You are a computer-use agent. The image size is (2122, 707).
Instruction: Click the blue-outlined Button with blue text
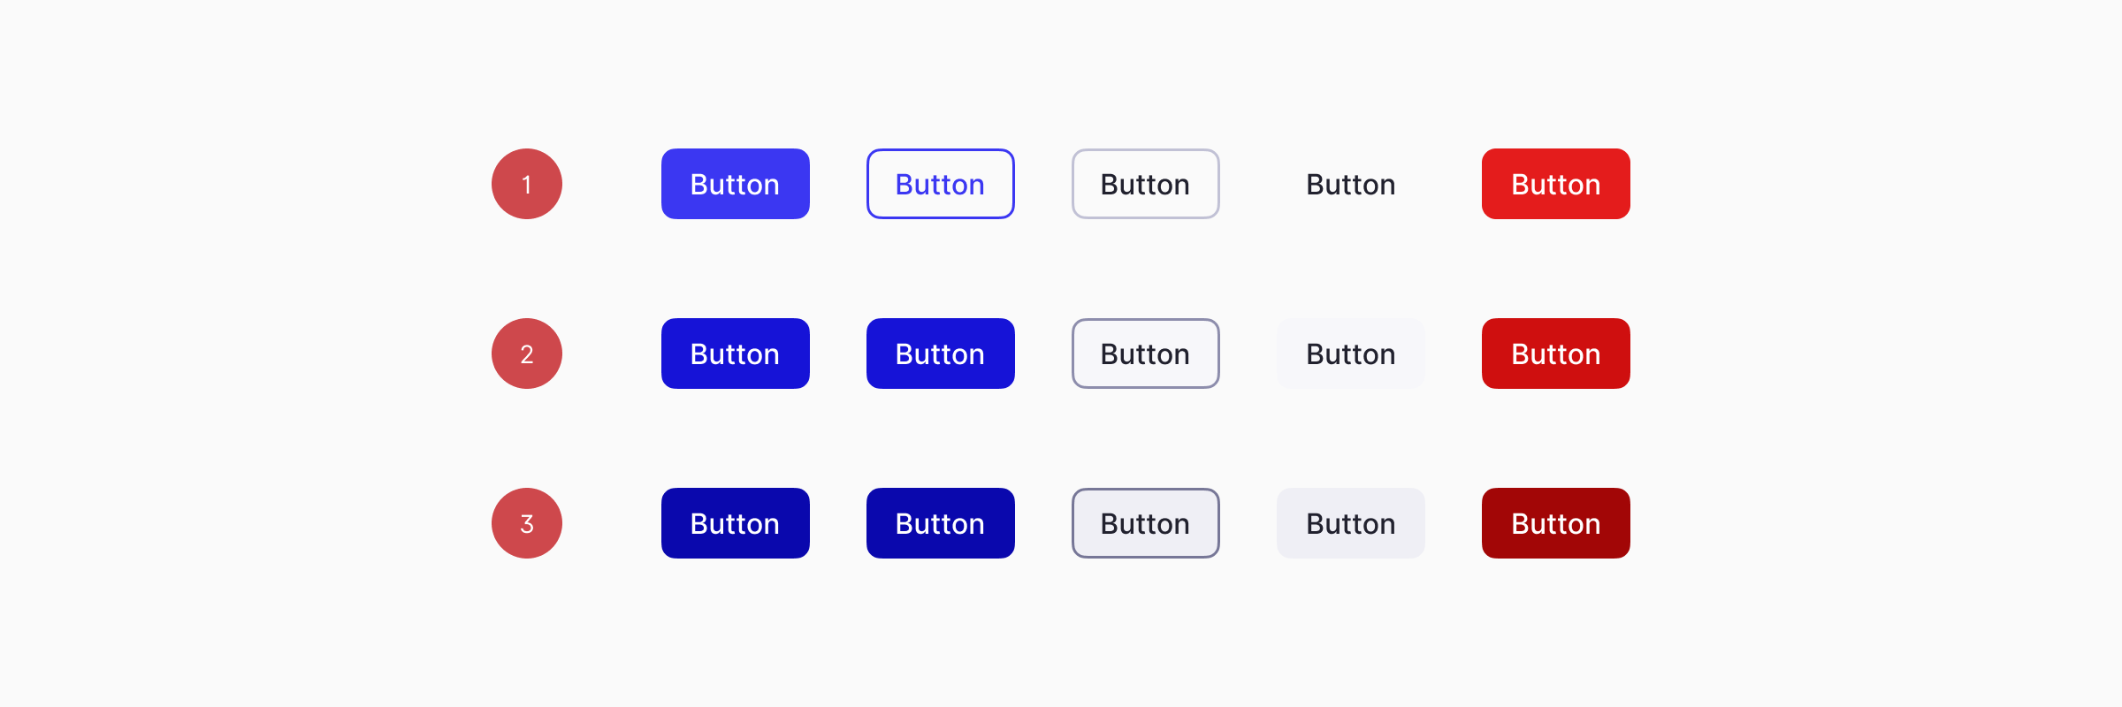(940, 184)
